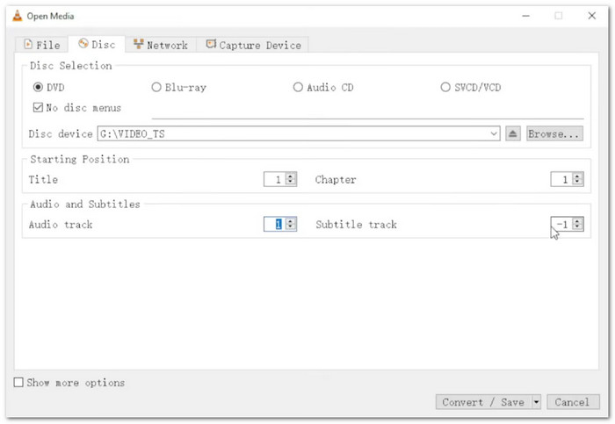Expand the Disc device dropdown arrow
Screen dimensions: 615x424
(494, 133)
